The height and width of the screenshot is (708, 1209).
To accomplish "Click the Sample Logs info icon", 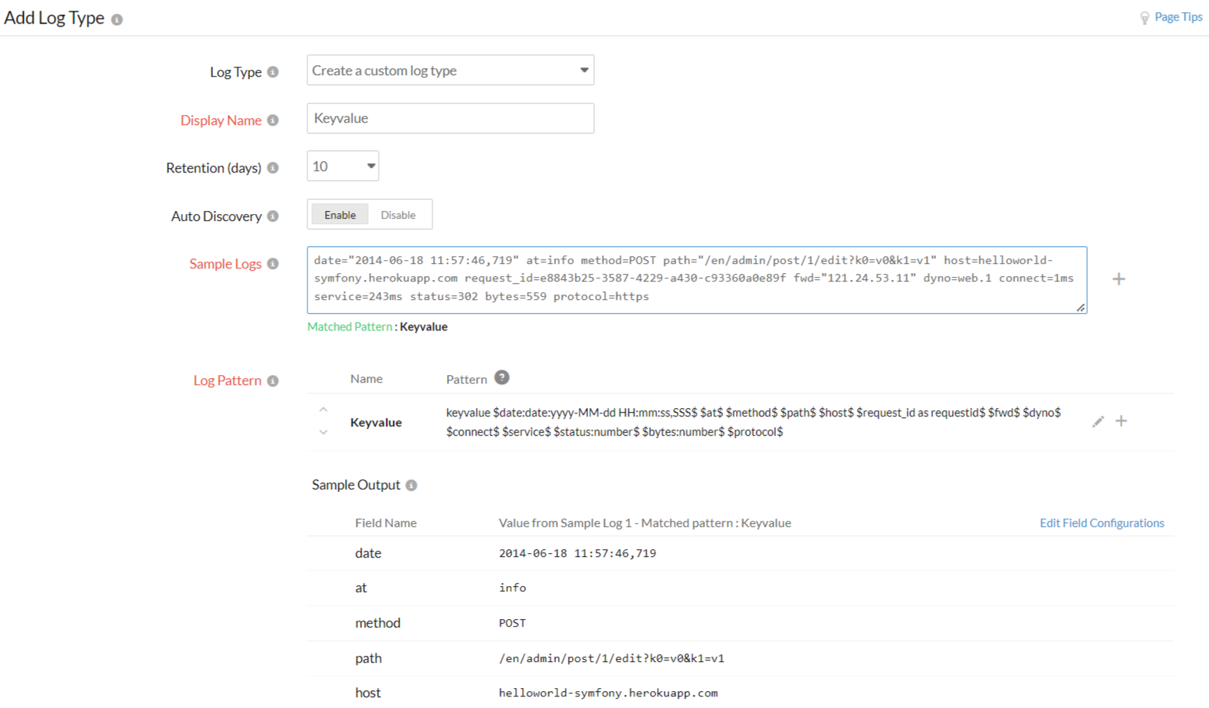I will click(273, 264).
